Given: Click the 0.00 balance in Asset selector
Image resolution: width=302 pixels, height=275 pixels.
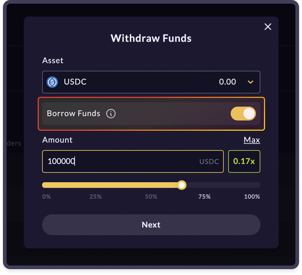Looking at the screenshot, I should [x=227, y=82].
